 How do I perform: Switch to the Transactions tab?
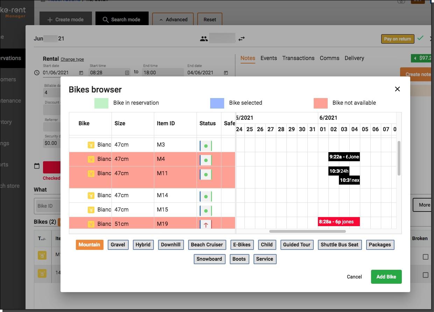pos(298,58)
